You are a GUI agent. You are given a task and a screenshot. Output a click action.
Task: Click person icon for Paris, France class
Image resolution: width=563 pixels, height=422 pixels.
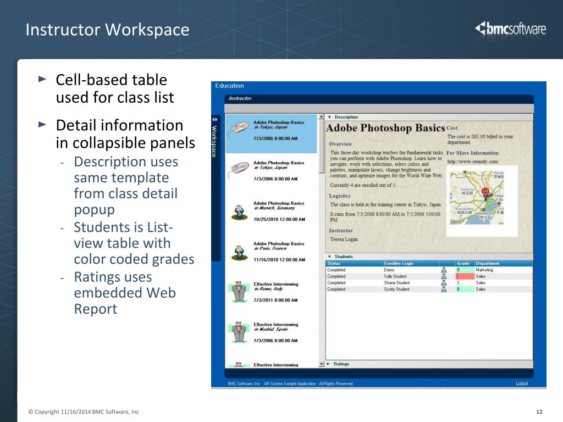[x=239, y=252]
